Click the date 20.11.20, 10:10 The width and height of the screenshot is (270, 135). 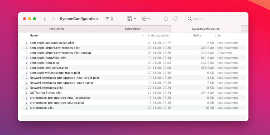coord(160,108)
